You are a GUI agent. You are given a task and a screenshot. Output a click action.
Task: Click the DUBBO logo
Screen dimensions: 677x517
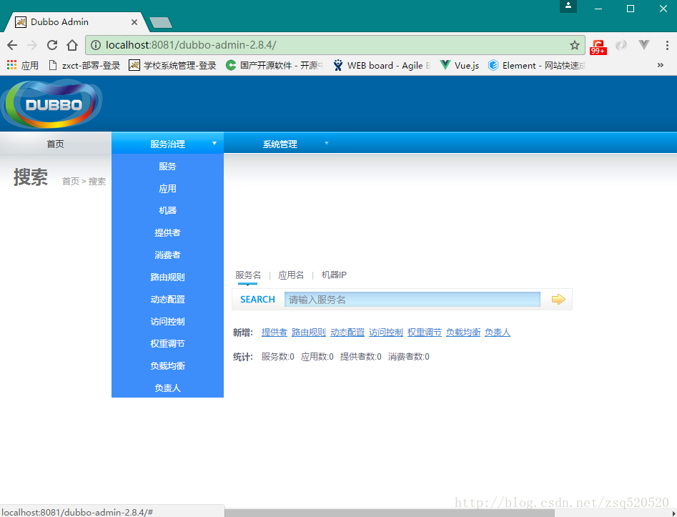click(51, 103)
